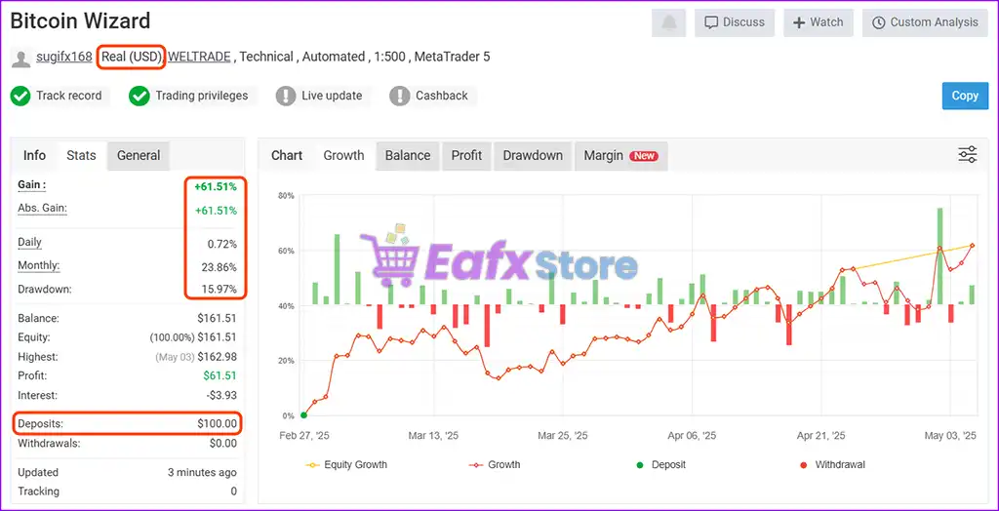Click the Cashback exclamation icon

point(399,97)
